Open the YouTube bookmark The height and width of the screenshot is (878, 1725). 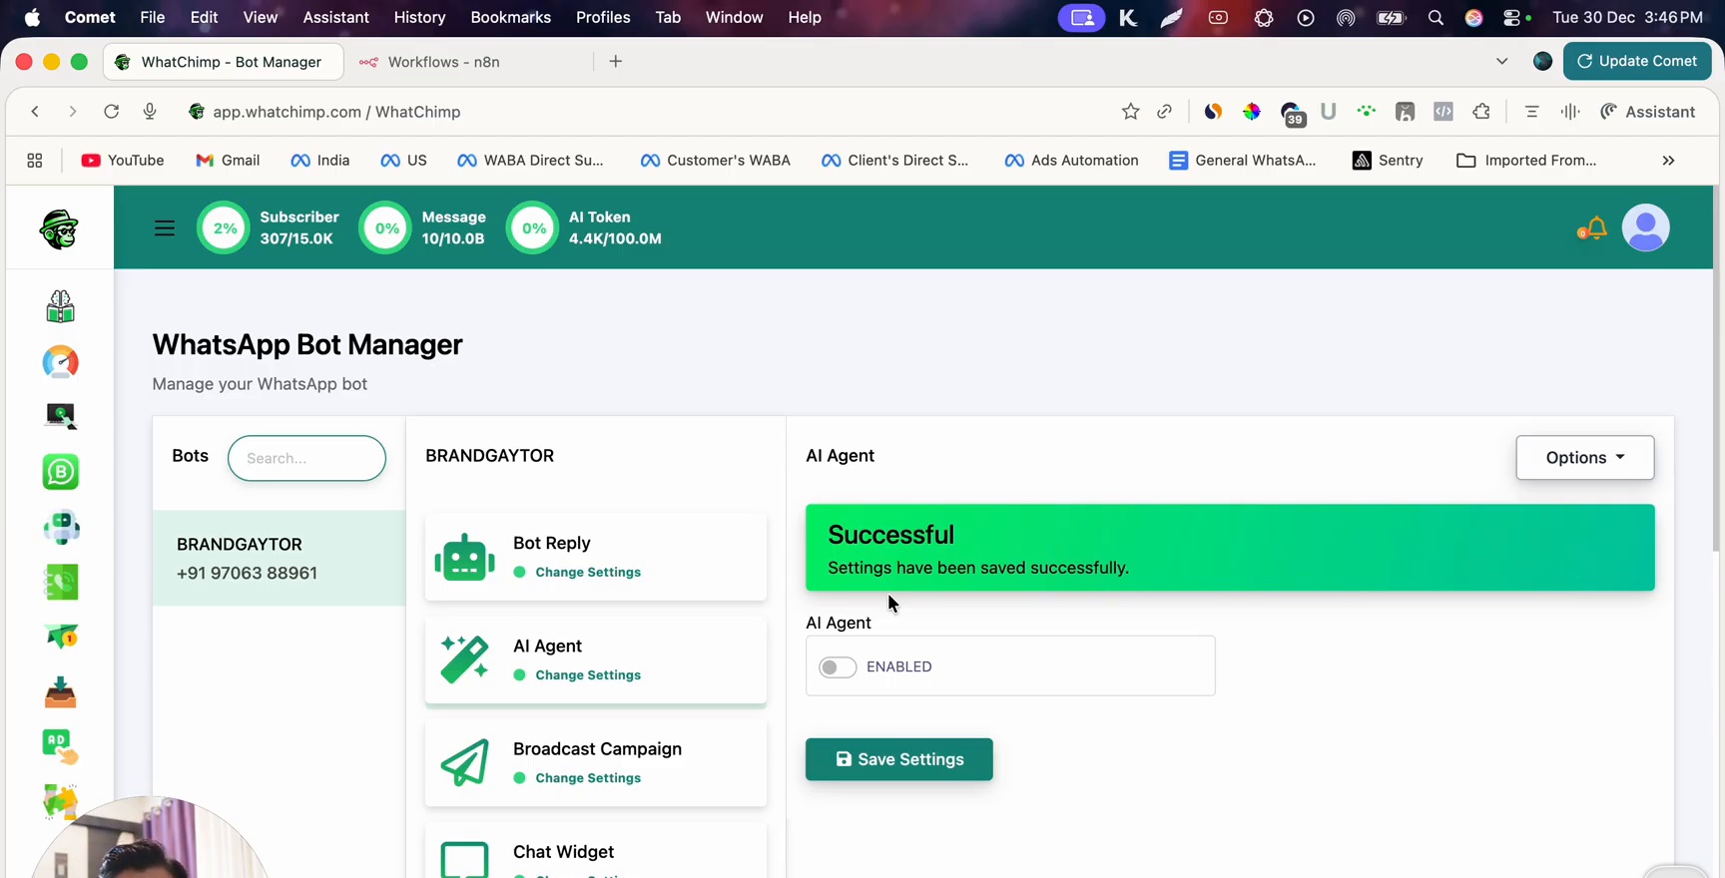click(123, 161)
